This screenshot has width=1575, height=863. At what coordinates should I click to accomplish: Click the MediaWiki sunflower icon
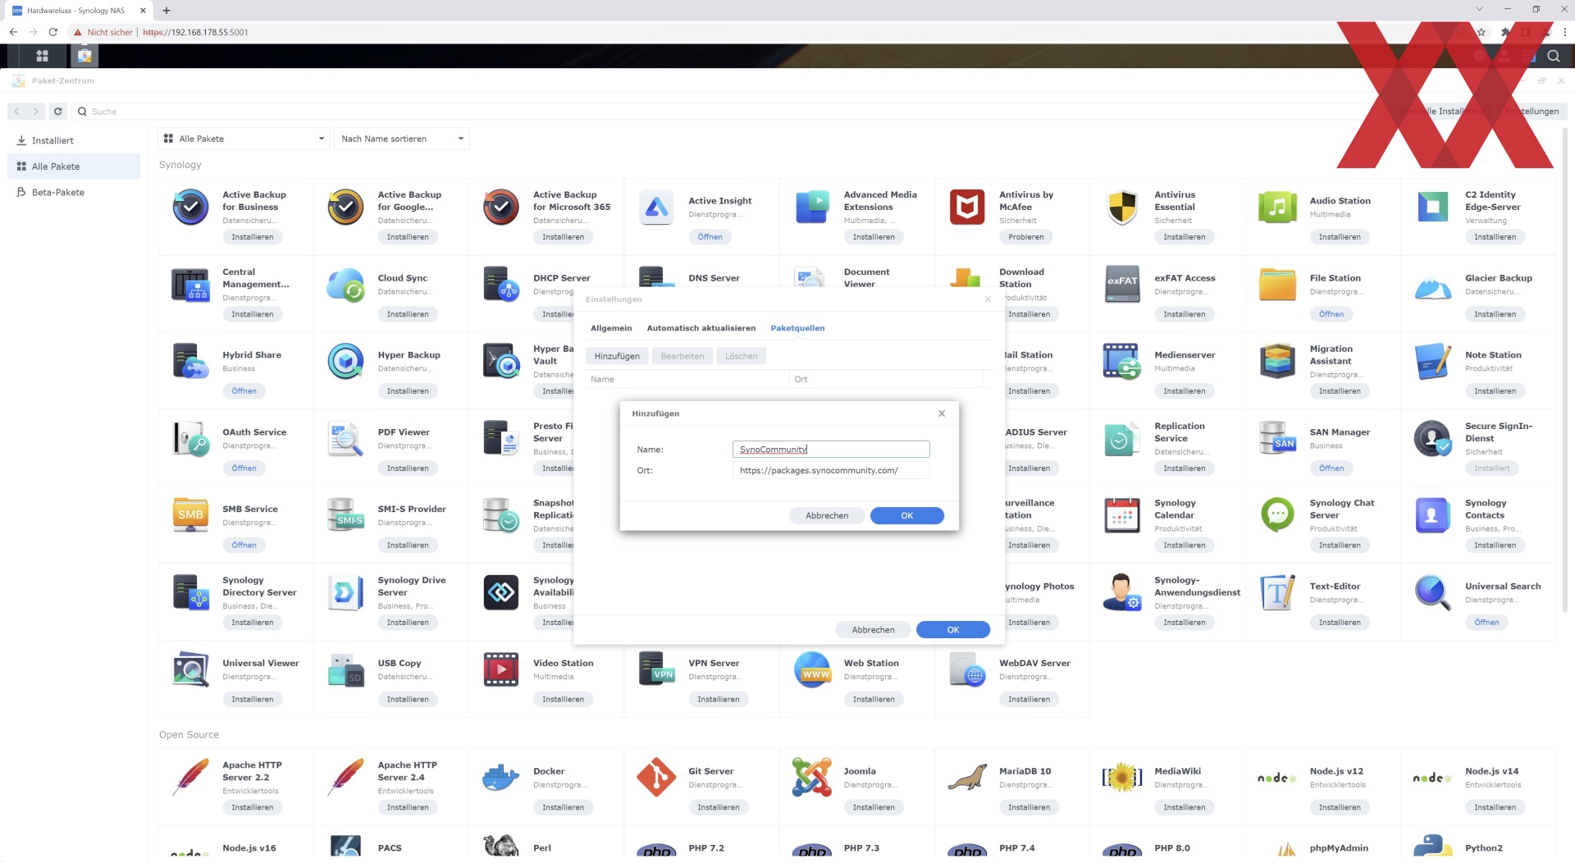1122,778
